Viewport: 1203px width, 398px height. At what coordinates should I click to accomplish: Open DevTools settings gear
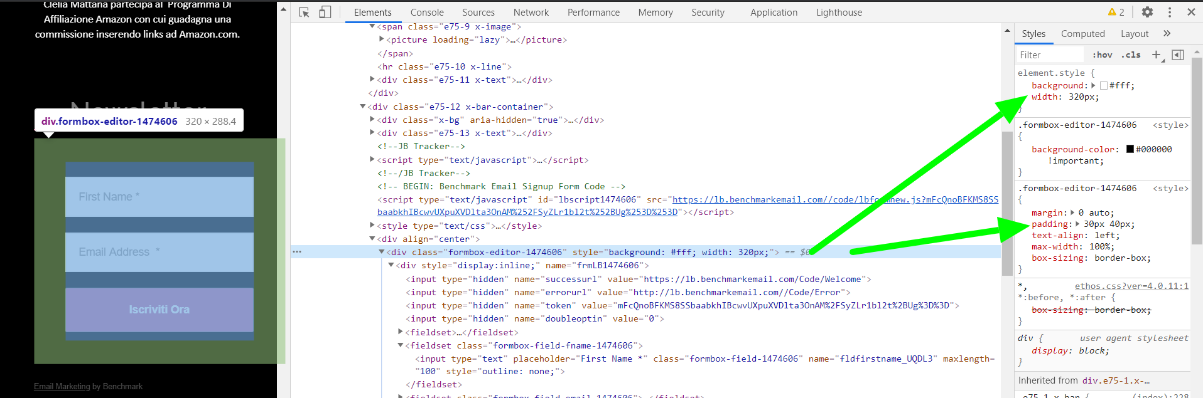[1147, 12]
